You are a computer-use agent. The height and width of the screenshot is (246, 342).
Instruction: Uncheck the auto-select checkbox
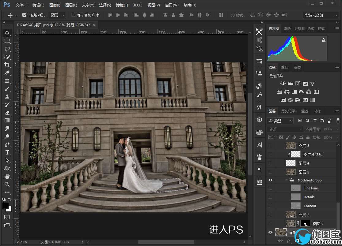tap(25, 15)
